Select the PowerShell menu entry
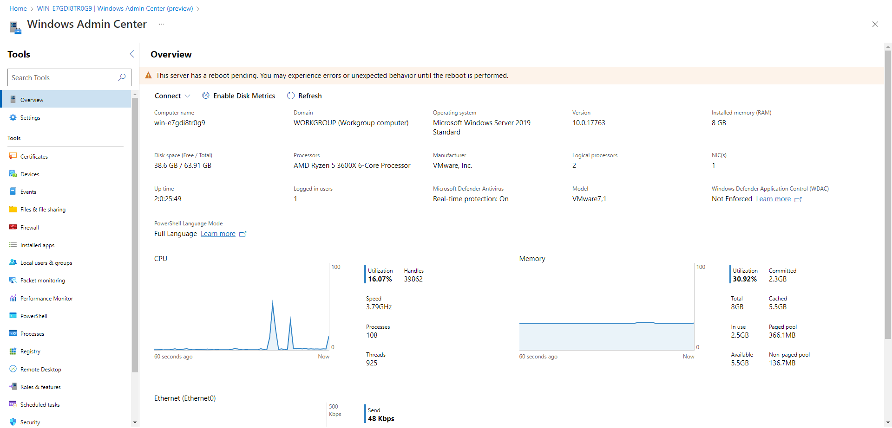 coord(66,316)
